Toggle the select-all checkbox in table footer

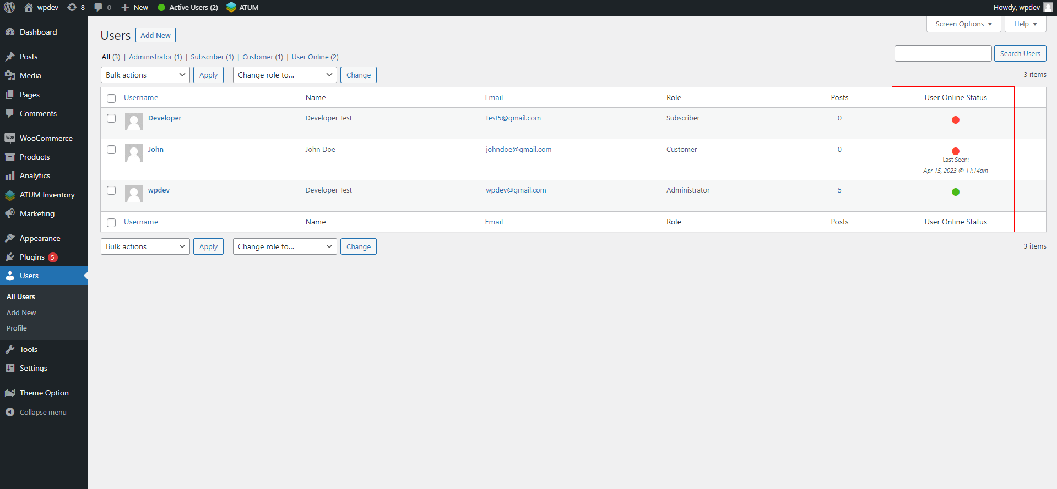pyautogui.click(x=111, y=223)
